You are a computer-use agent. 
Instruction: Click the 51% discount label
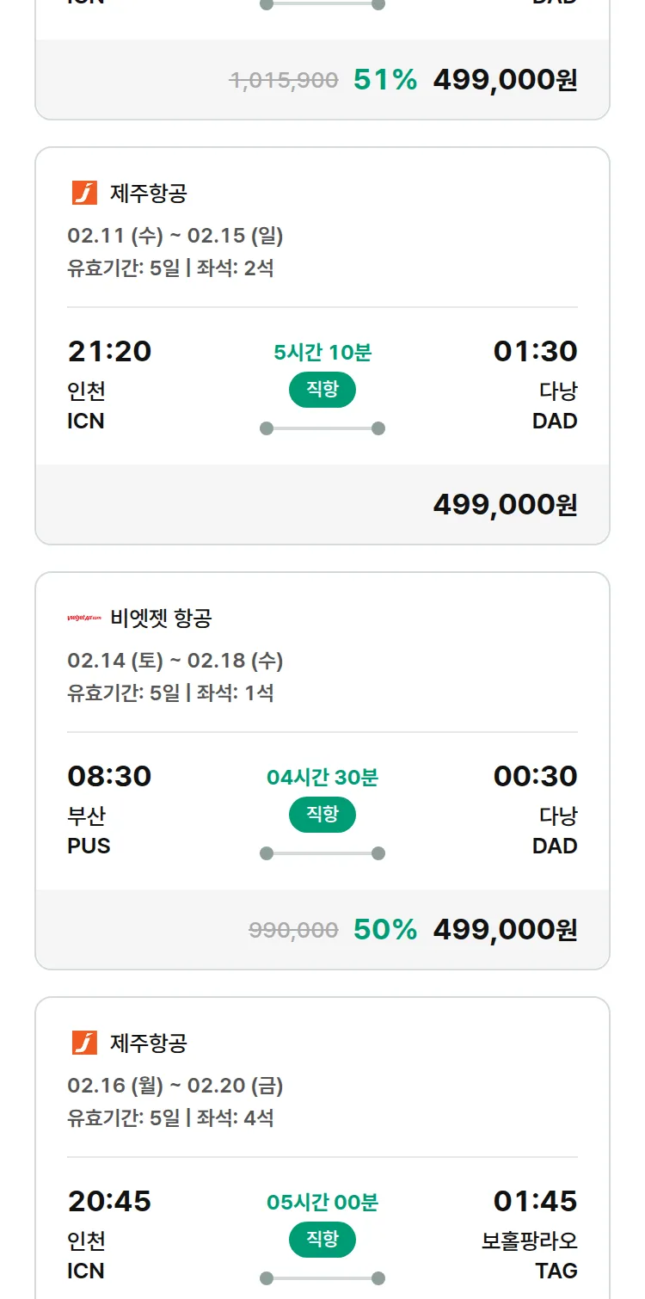point(385,80)
